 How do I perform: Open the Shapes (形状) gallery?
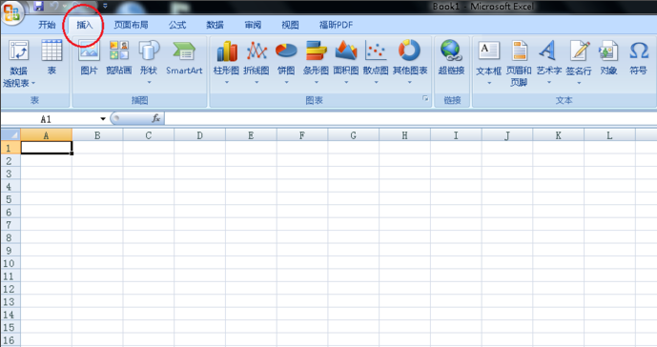pos(149,62)
